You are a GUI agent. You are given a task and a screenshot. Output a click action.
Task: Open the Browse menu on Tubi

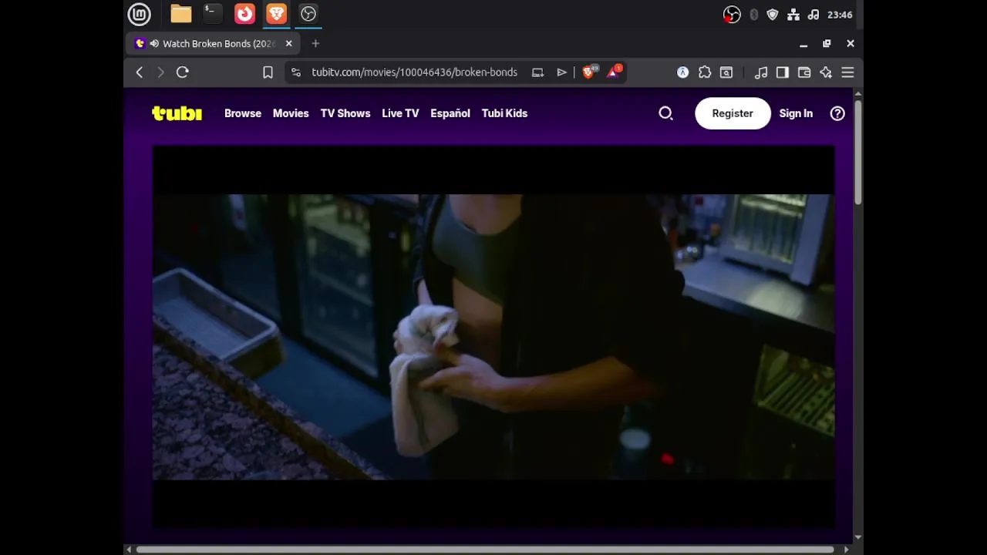coord(243,113)
